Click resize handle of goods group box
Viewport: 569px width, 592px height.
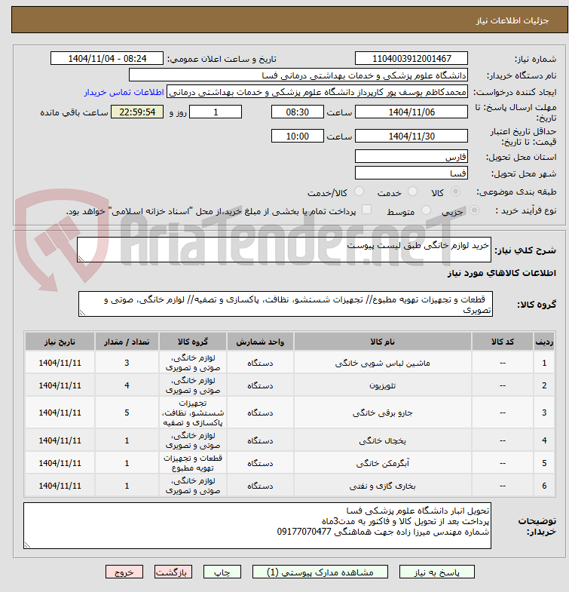(82, 313)
